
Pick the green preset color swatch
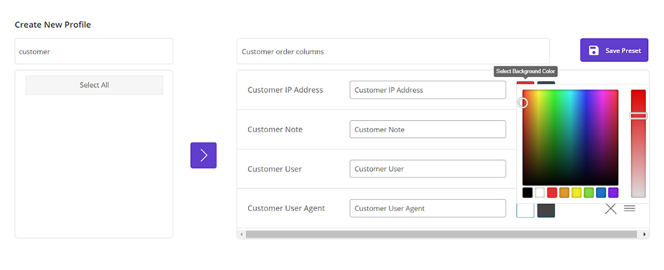point(588,193)
